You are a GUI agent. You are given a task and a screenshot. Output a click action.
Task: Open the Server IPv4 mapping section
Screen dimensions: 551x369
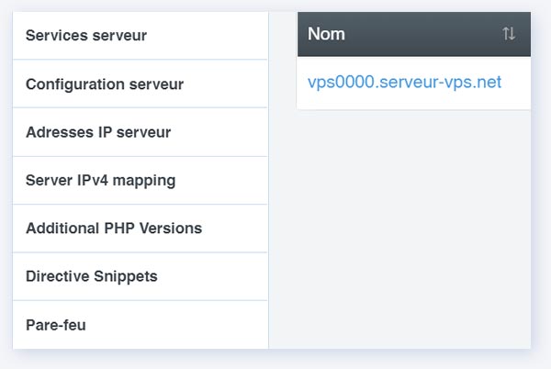pyautogui.click(x=100, y=180)
